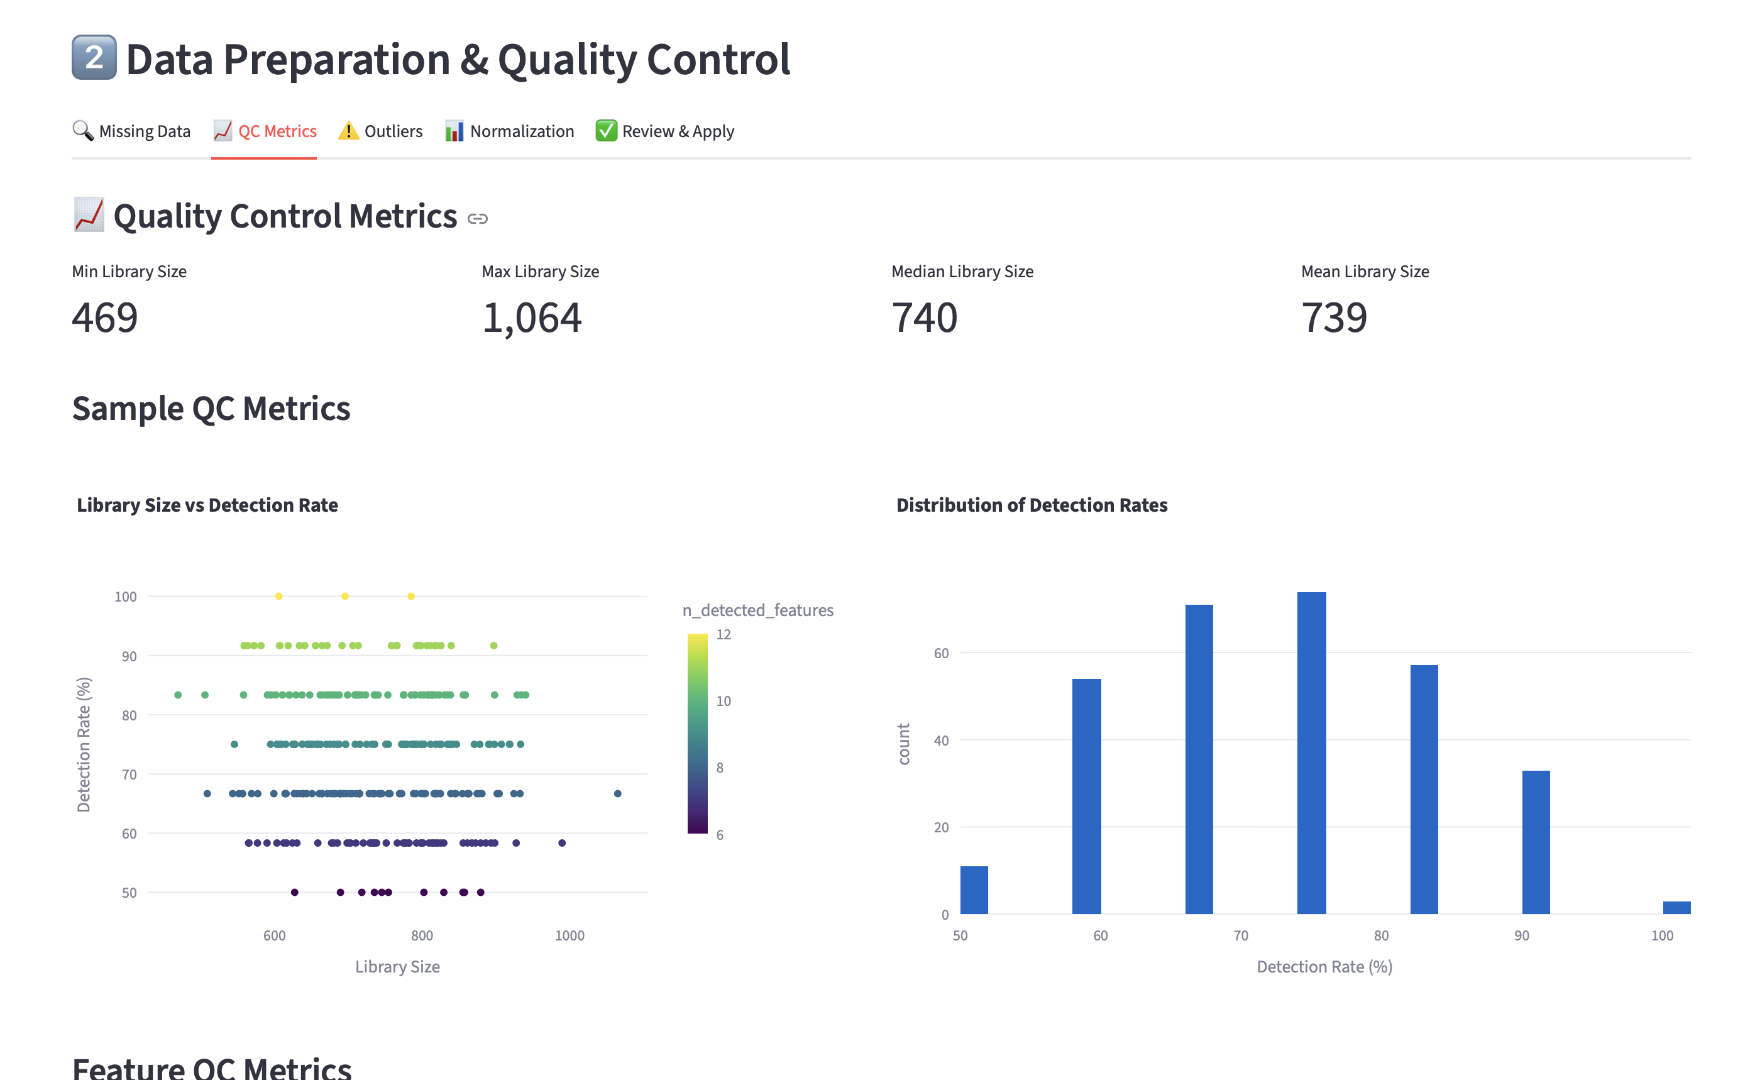The width and height of the screenshot is (1755, 1080).
Task: Click the small histogram bar at 100% detection
Action: click(x=1676, y=907)
